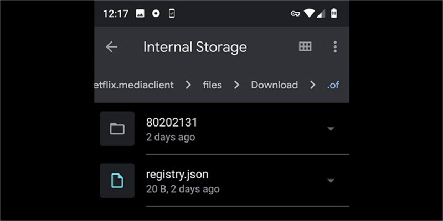
Task: Go to the "files" breadcrumb folder
Action: (x=212, y=85)
